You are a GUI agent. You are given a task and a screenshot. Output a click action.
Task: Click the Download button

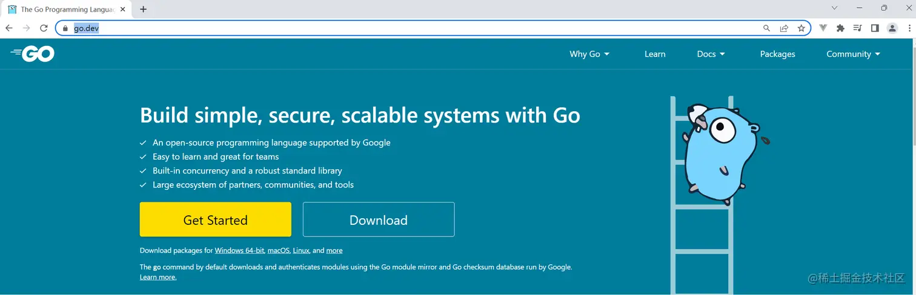pos(379,219)
